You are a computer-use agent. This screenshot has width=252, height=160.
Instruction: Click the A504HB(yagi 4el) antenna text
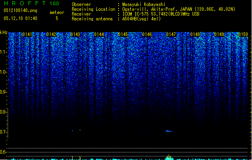click(x=141, y=19)
